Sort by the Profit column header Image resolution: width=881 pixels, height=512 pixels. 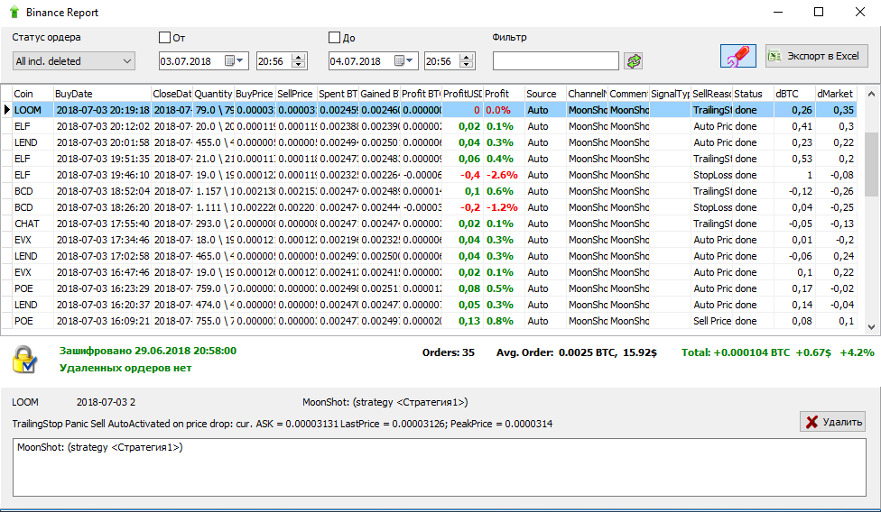click(504, 94)
